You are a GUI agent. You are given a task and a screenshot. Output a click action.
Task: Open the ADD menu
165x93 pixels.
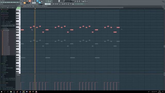coord(5,2)
